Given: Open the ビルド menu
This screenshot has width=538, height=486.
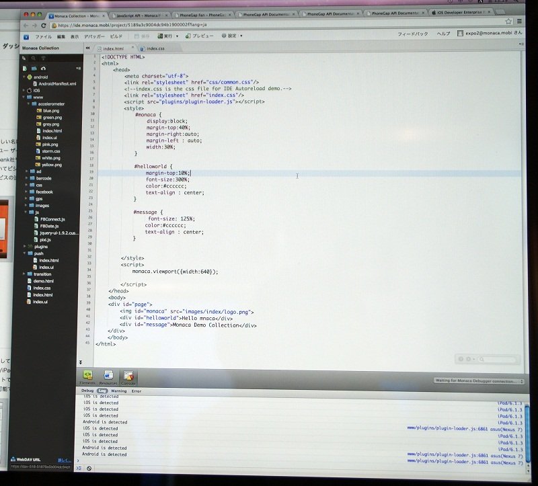Looking at the screenshot, I should point(116,36).
